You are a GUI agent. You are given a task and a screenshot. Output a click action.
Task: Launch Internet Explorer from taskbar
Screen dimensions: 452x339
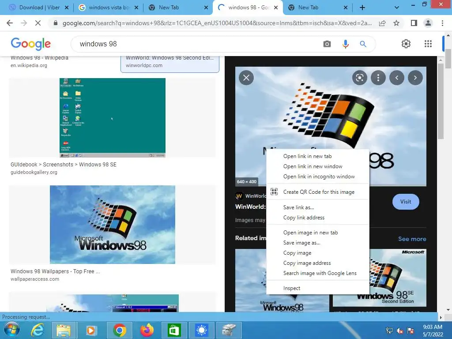pyautogui.click(x=38, y=330)
